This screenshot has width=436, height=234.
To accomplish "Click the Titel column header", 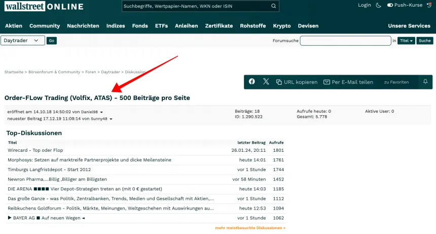I will (x=12, y=143).
